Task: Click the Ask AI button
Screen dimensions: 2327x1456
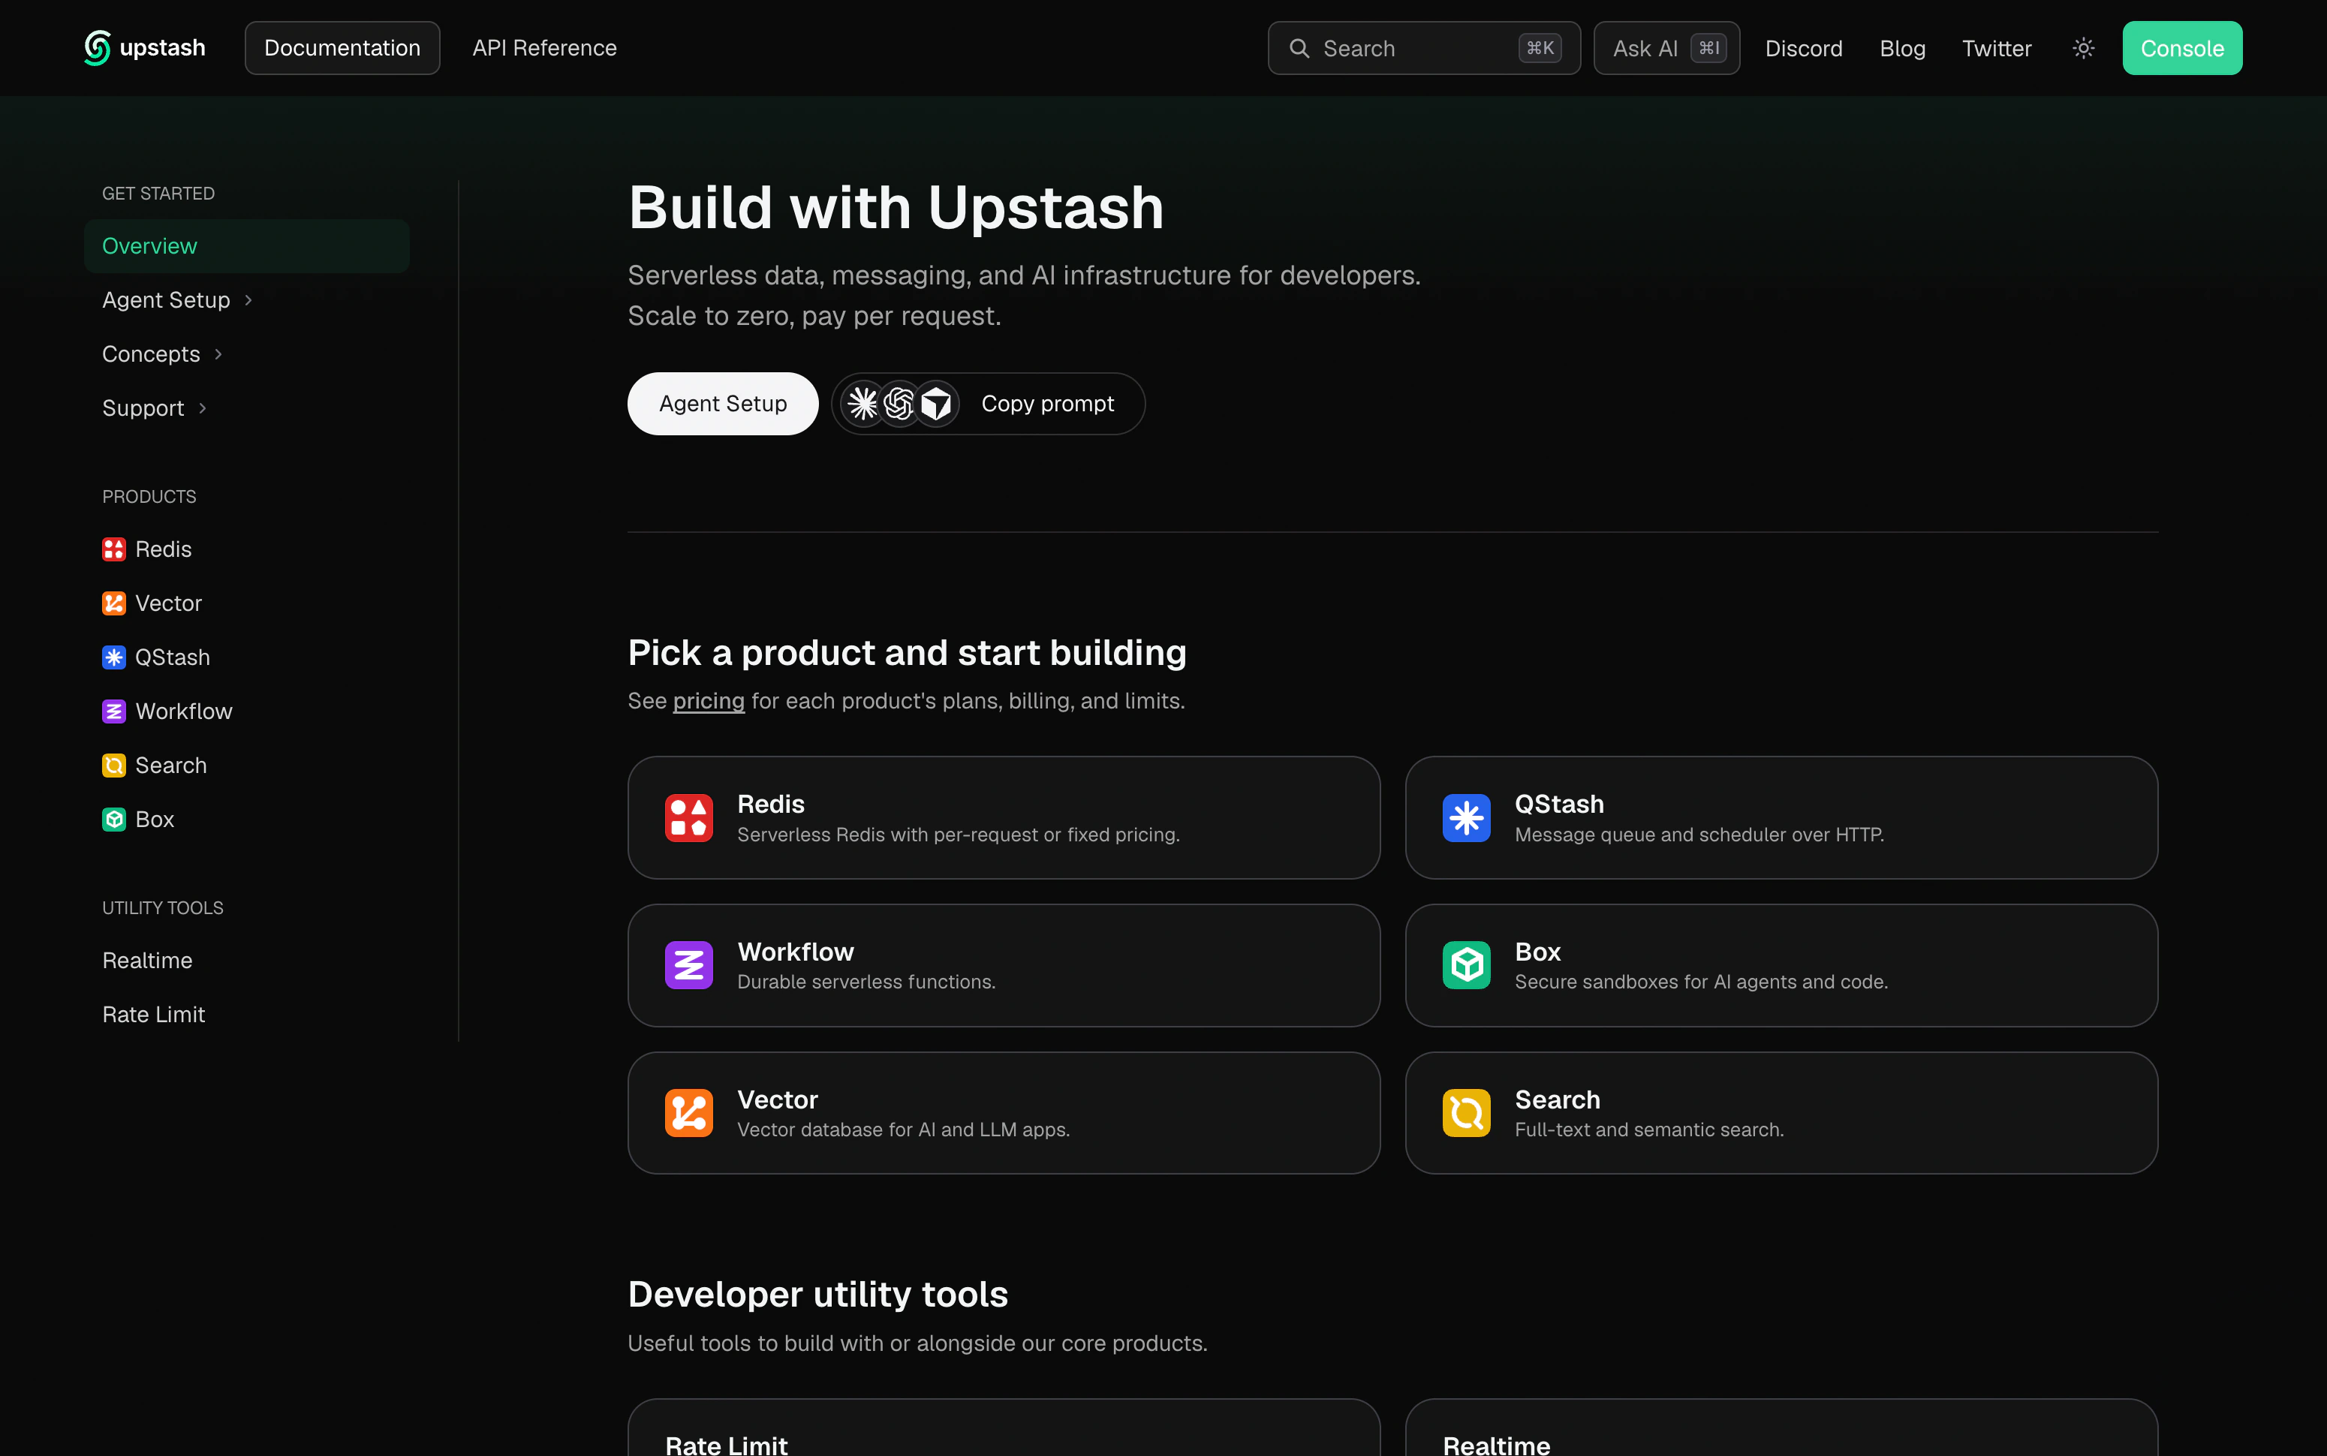Action: click(x=1666, y=48)
